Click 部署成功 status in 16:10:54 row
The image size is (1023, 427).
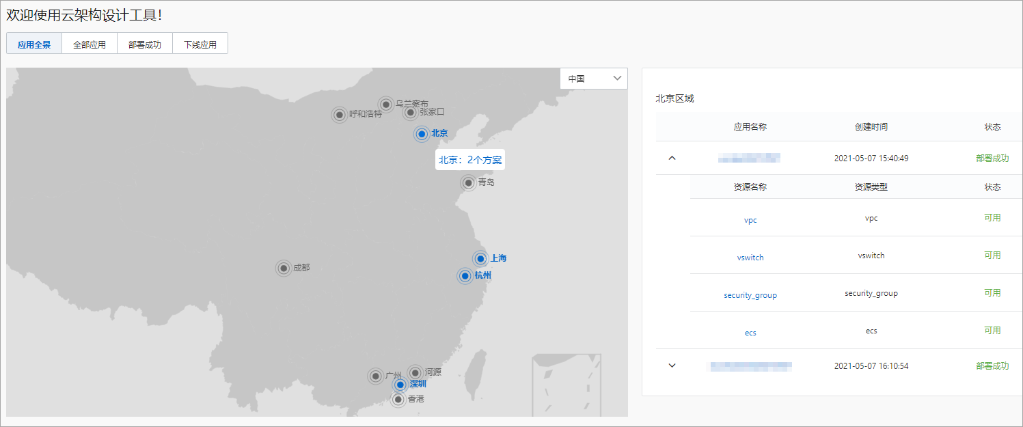click(992, 366)
